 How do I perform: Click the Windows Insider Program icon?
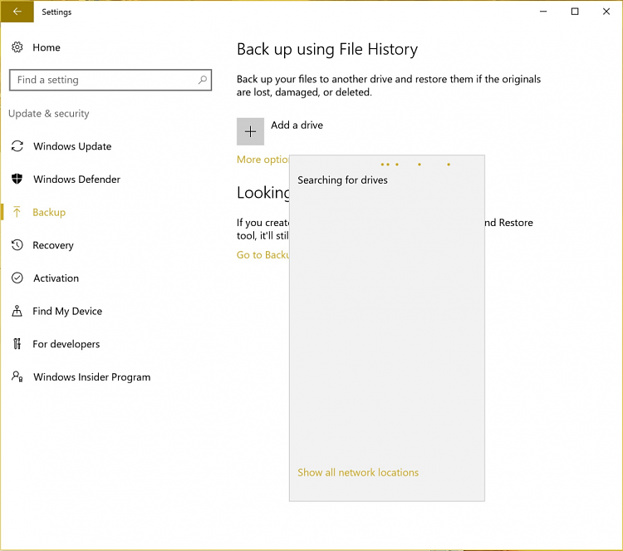click(17, 376)
